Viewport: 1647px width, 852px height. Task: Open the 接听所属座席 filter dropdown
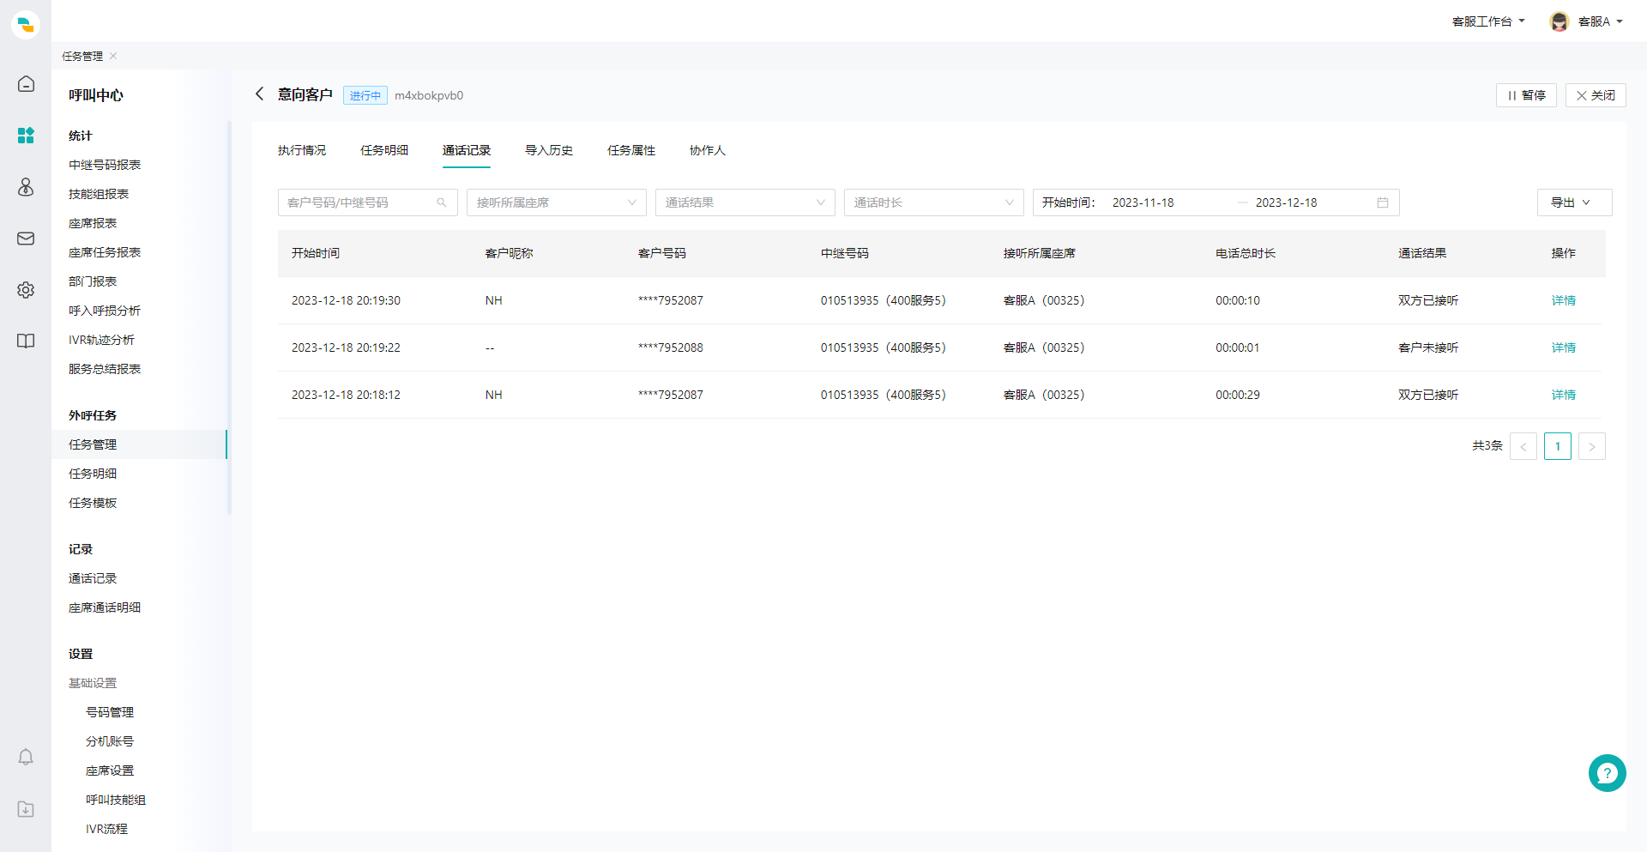[557, 202]
